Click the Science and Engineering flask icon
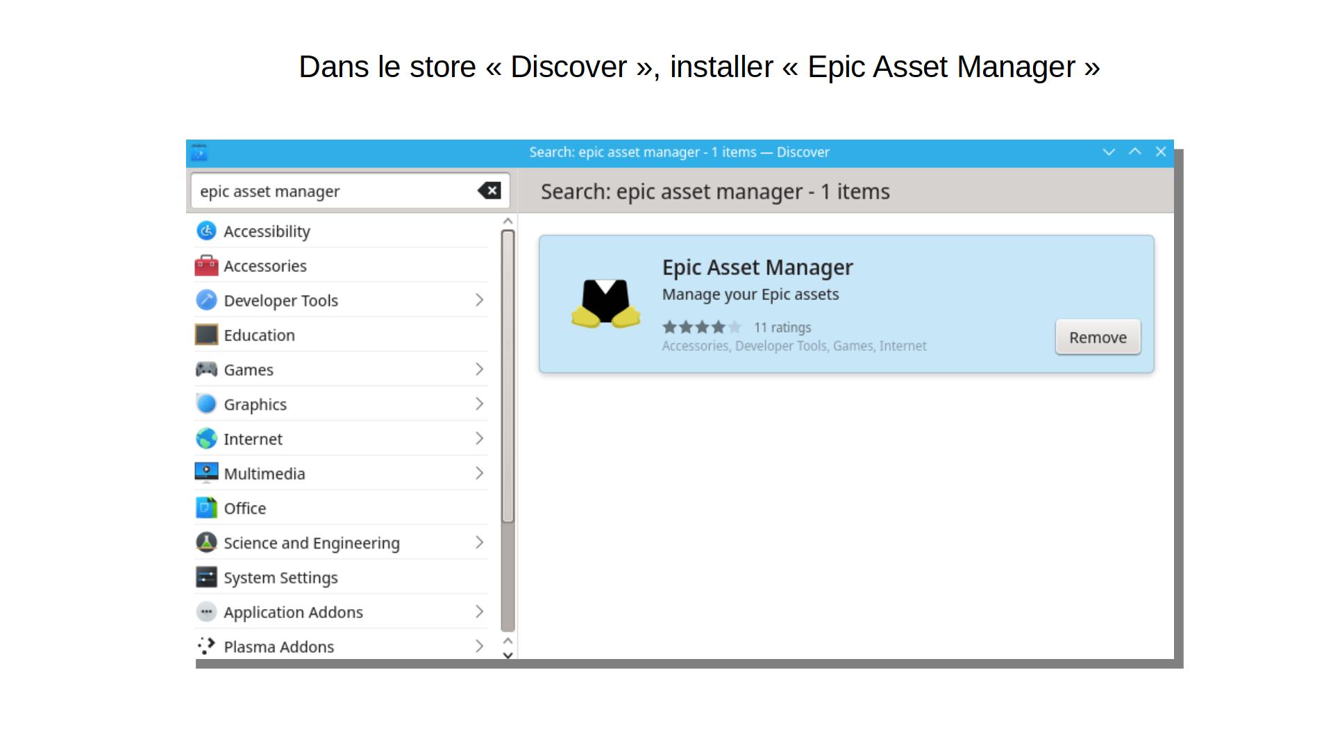Viewport: 1333px width, 750px height. pos(206,542)
